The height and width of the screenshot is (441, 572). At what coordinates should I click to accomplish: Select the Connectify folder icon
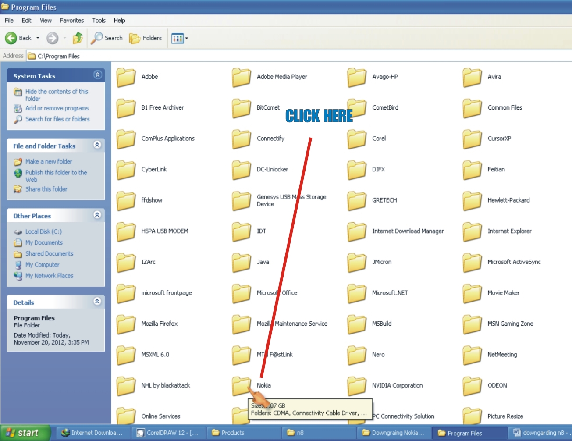click(242, 139)
